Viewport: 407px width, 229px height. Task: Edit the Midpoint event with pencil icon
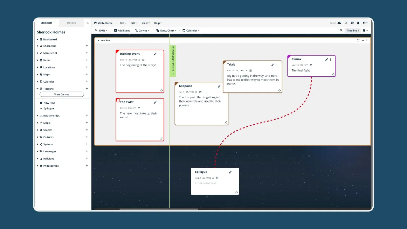(x=219, y=86)
